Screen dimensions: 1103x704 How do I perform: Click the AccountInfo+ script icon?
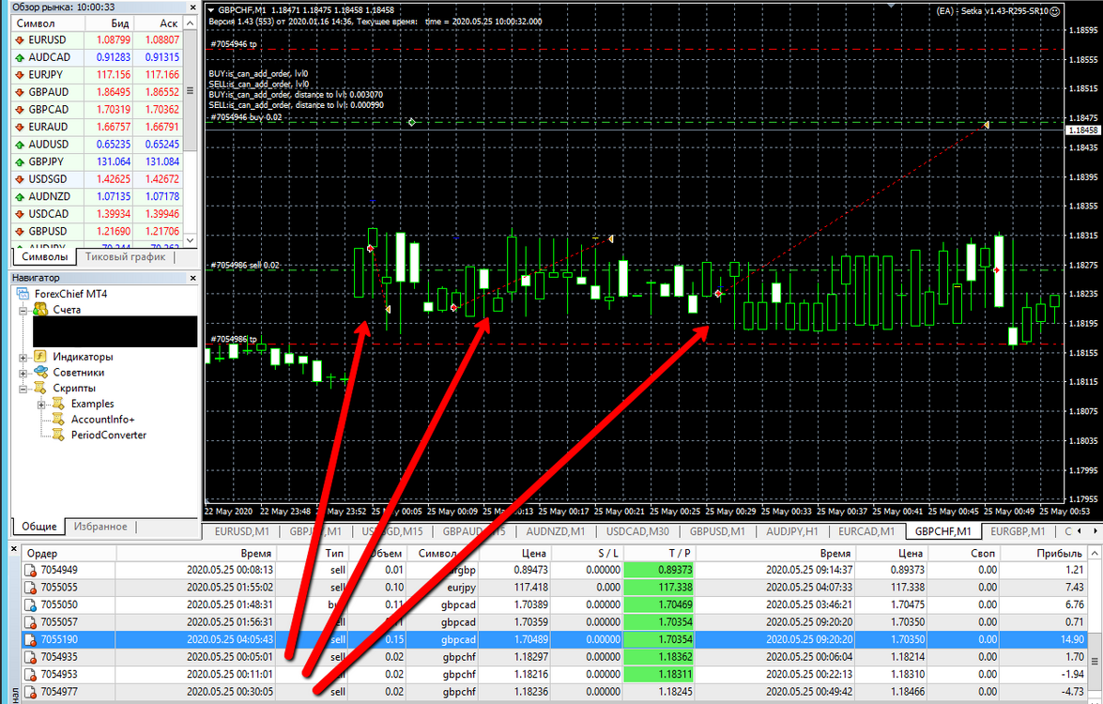58,420
